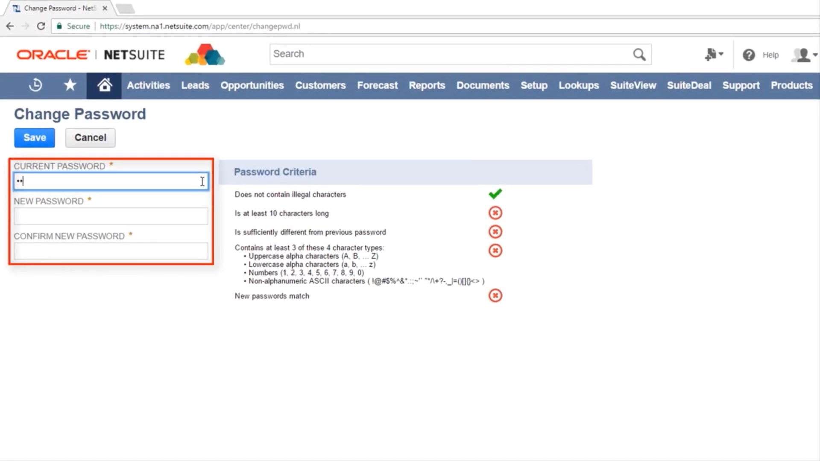Viewport: 820px width, 461px height.
Task: Open the Setup menu
Action: pos(534,85)
